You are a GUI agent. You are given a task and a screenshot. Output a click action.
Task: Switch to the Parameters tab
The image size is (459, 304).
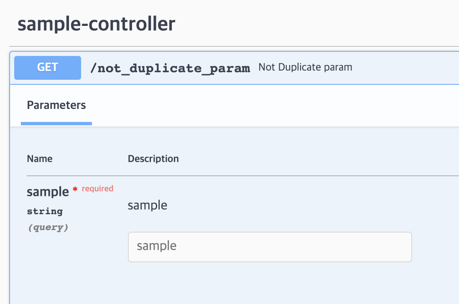tap(56, 105)
